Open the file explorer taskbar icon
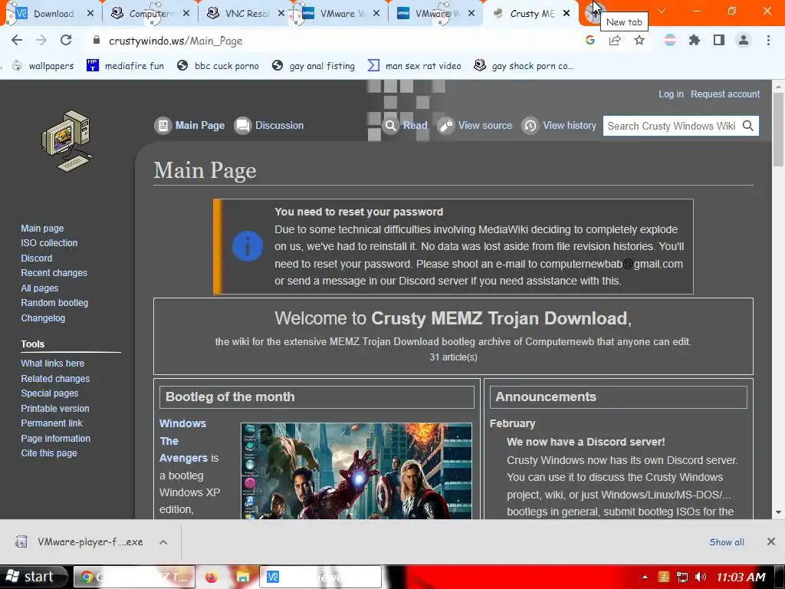 (242, 577)
